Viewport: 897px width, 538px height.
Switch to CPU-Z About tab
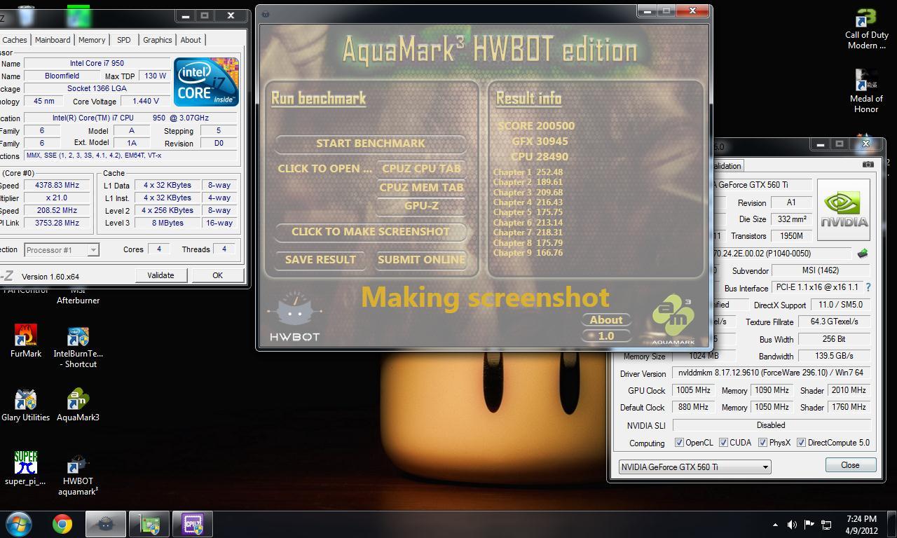[x=191, y=40]
